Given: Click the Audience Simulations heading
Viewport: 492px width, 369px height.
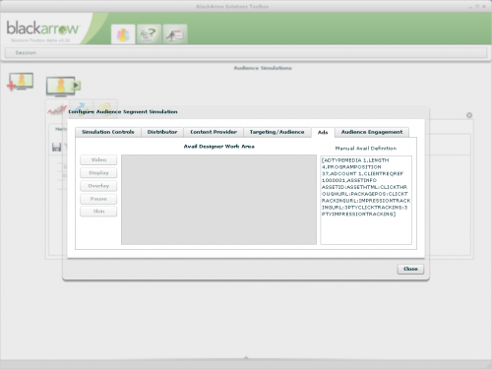Looking at the screenshot, I should 263,68.
